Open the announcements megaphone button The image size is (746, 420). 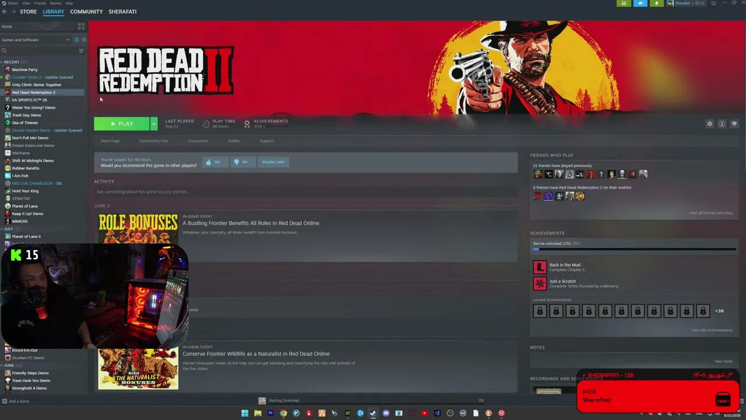(x=640, y=3)
